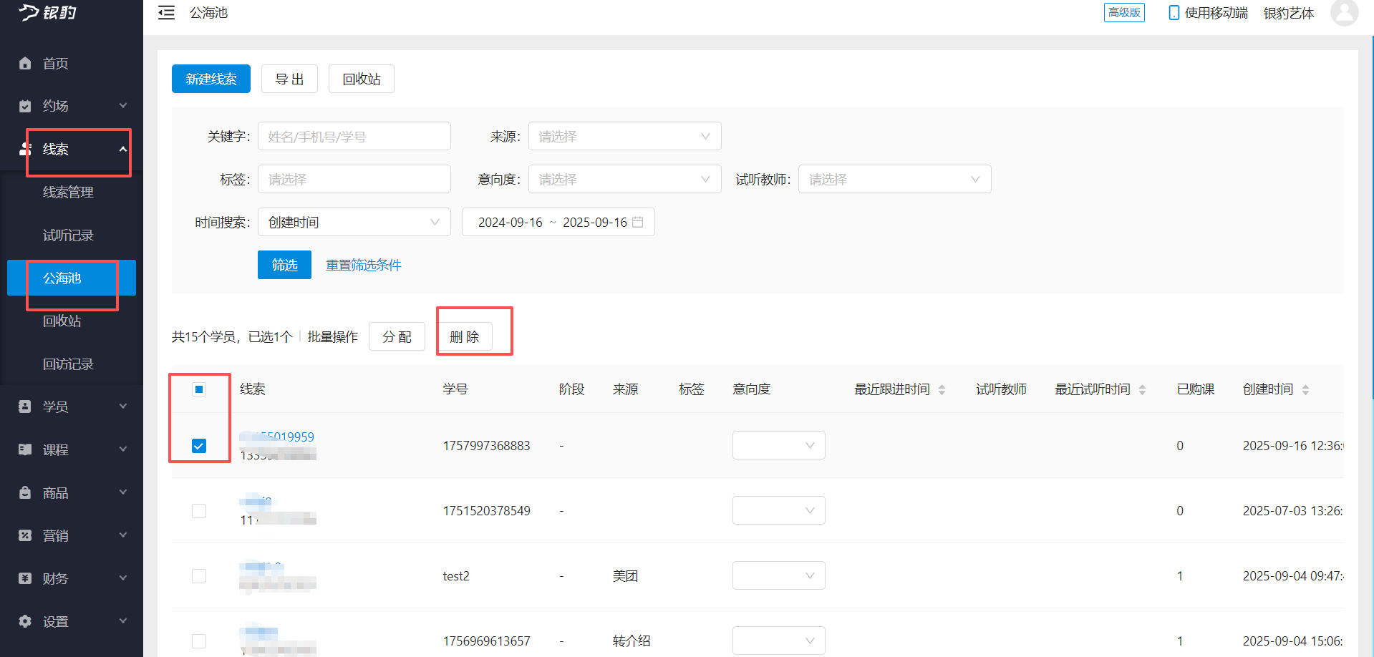Click the Home (首页) house icon

pos(25,64)
